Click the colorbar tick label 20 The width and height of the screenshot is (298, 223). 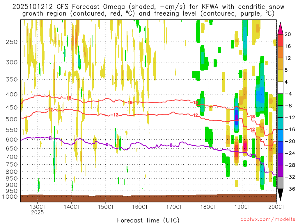click(288, 34)
